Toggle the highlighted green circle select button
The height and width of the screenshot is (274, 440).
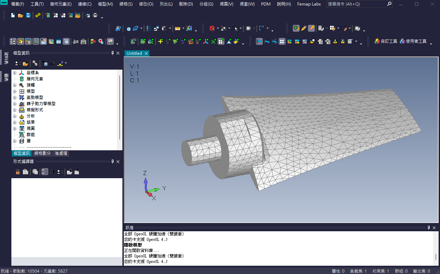click(x=296, y=28)
